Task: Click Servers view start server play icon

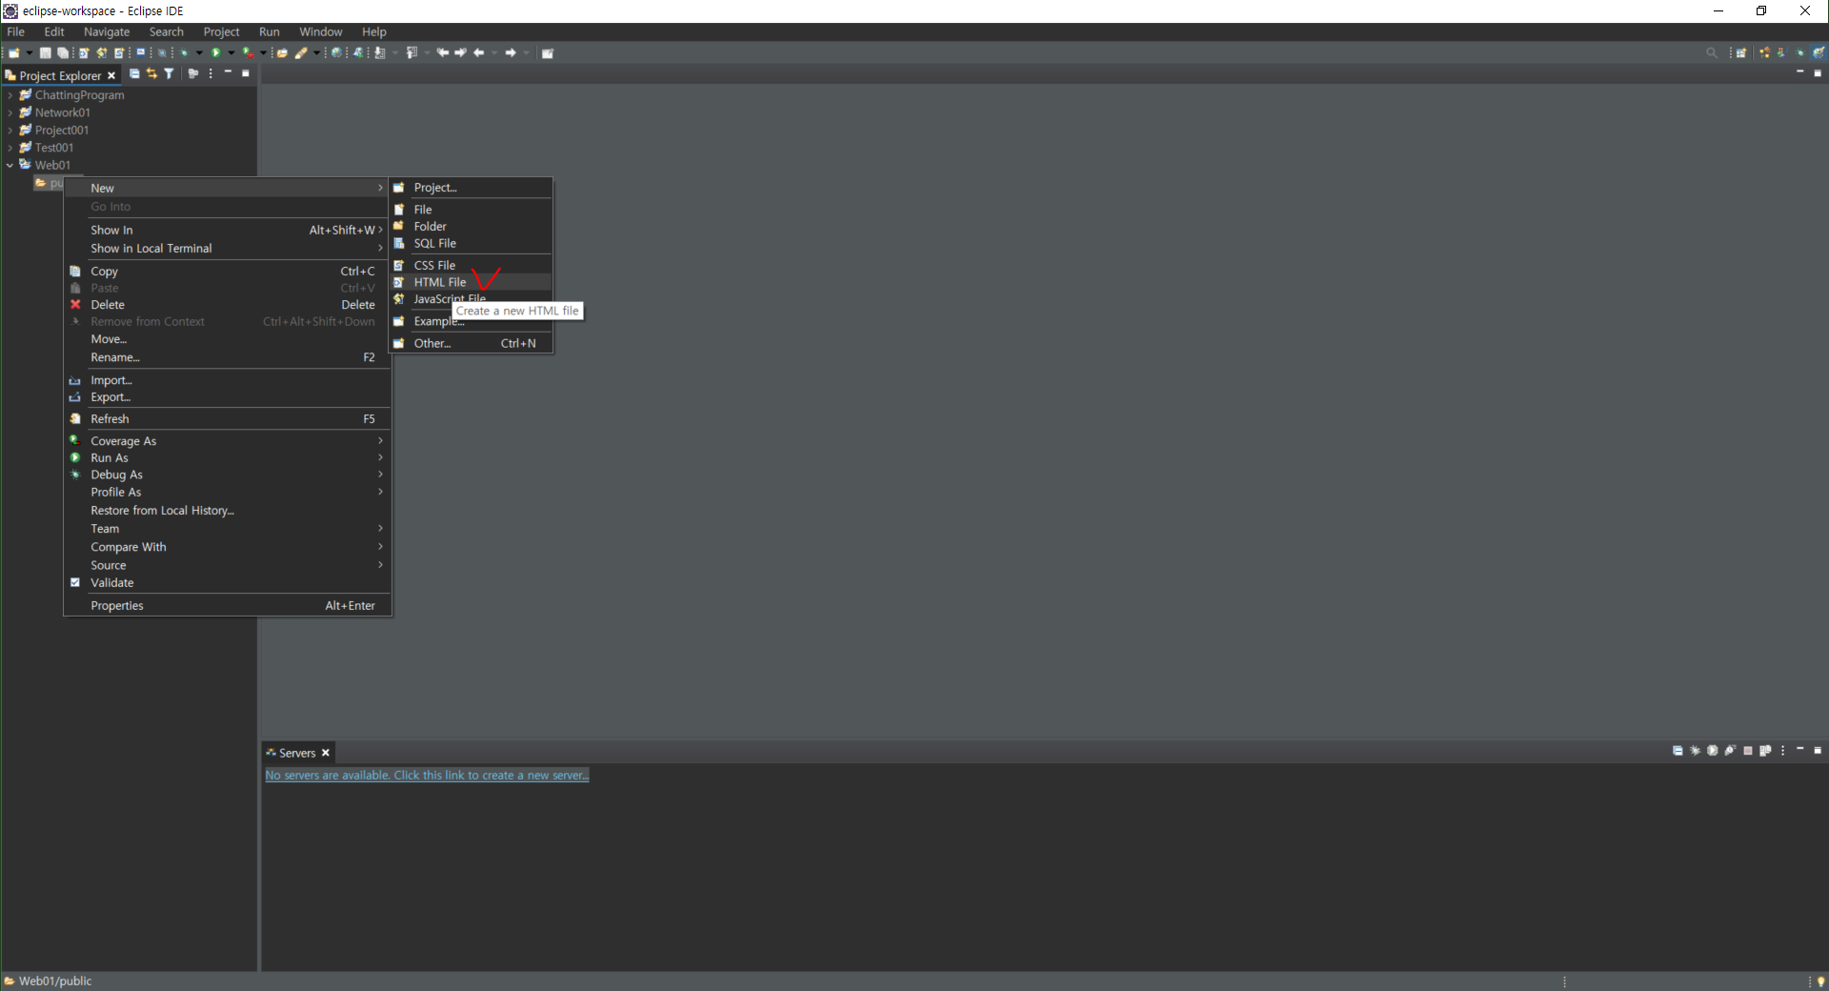Action: click(1713, 751)
